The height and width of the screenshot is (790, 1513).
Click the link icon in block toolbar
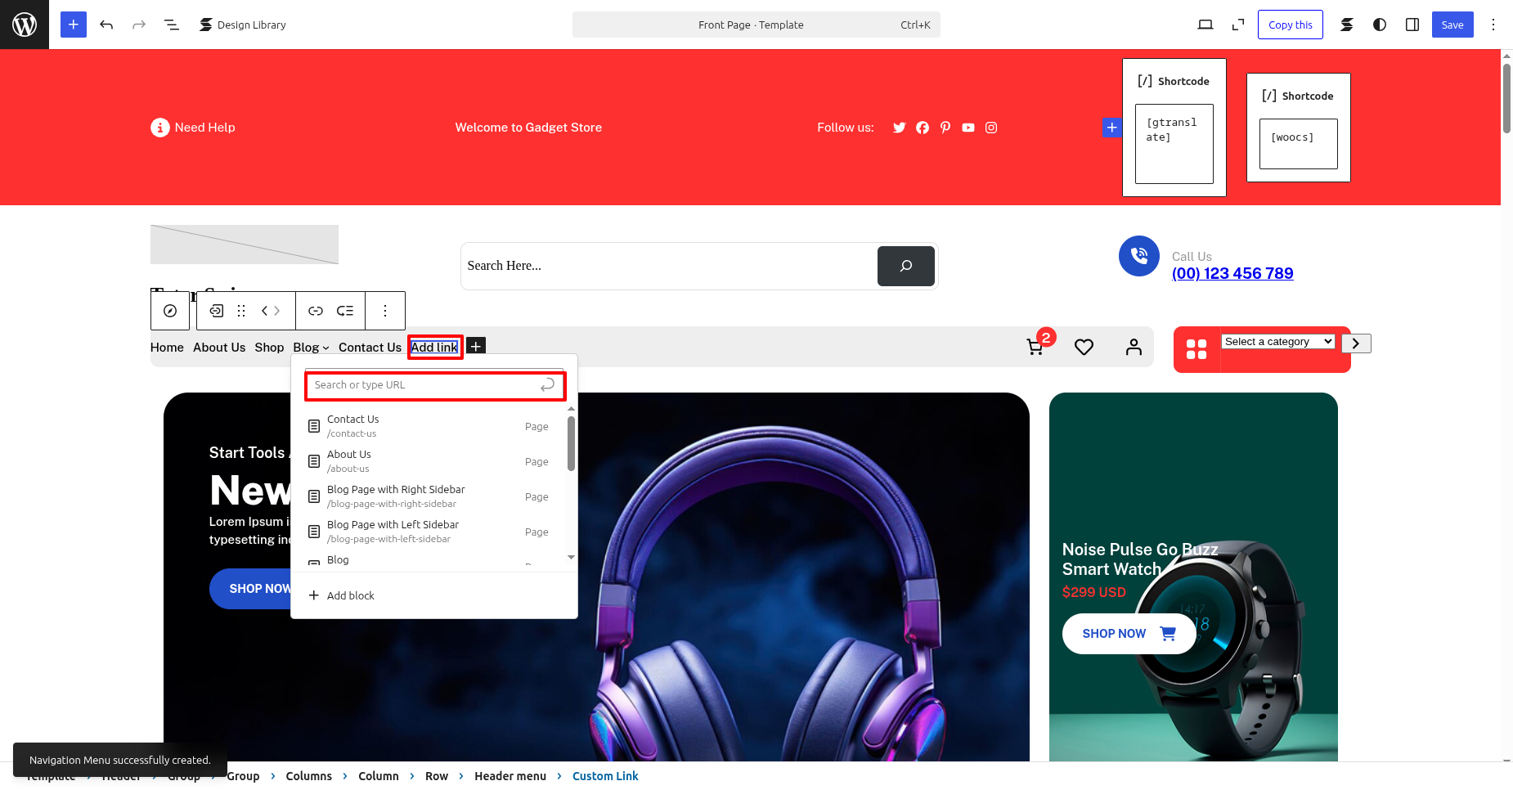(x=316, y=311)
